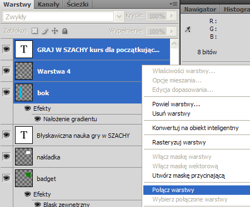Click Włącz maskę warstwy entry

(x=182, y=157)
